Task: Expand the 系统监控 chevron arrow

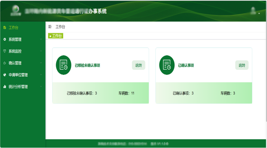Action: (41, 51)
